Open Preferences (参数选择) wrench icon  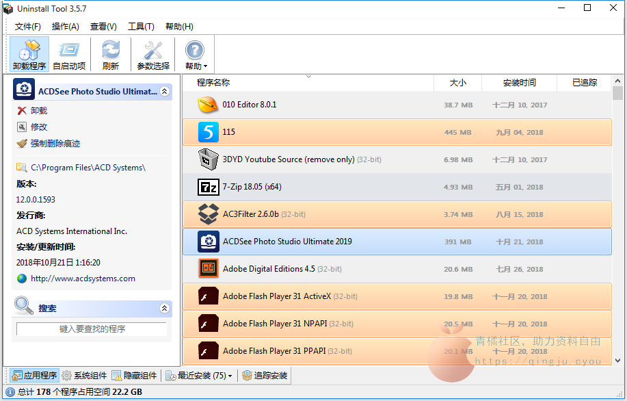tap(153, 55)
